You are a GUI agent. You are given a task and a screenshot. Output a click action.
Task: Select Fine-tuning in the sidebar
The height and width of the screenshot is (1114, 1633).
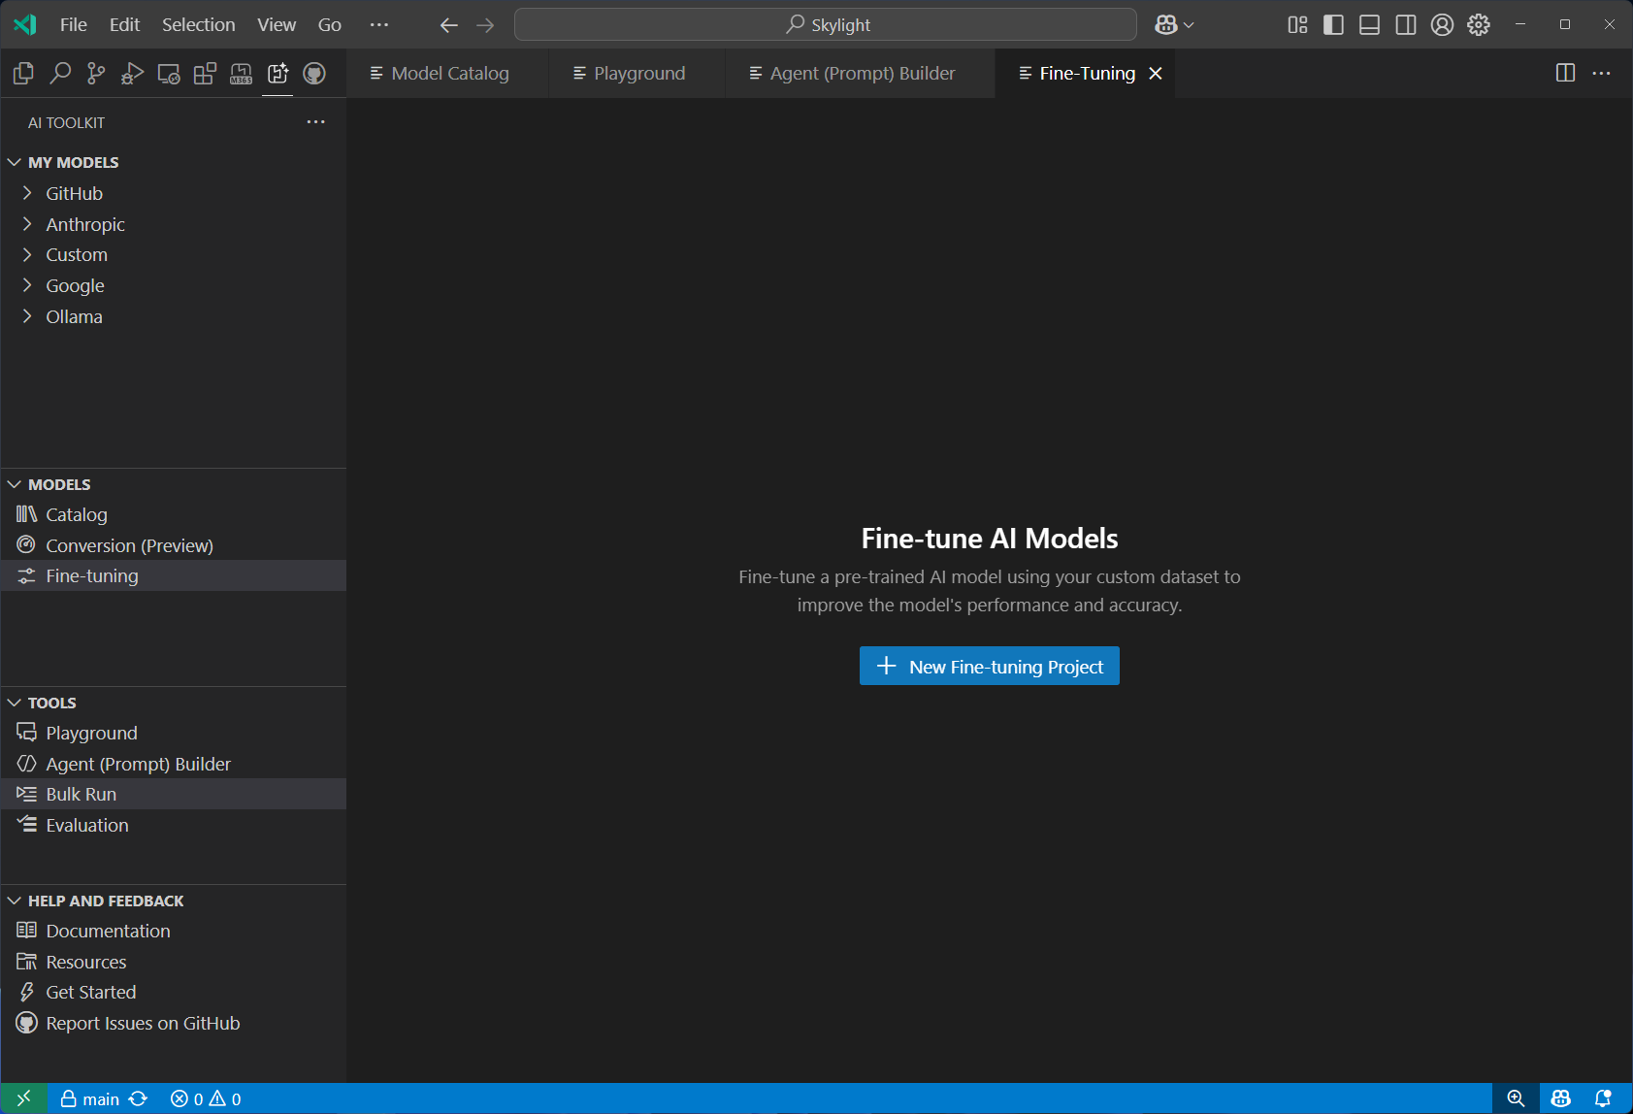pos(174,575)
